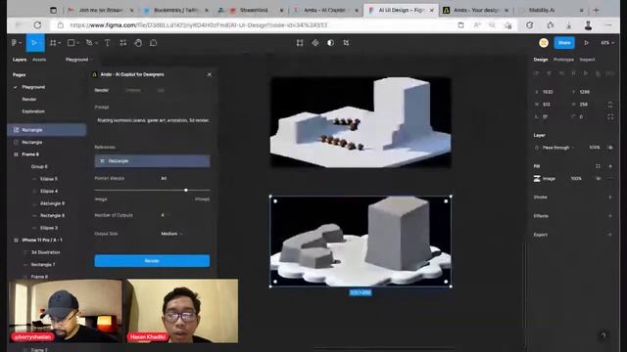Toggle Image fill visibility eye

point(599,179)
